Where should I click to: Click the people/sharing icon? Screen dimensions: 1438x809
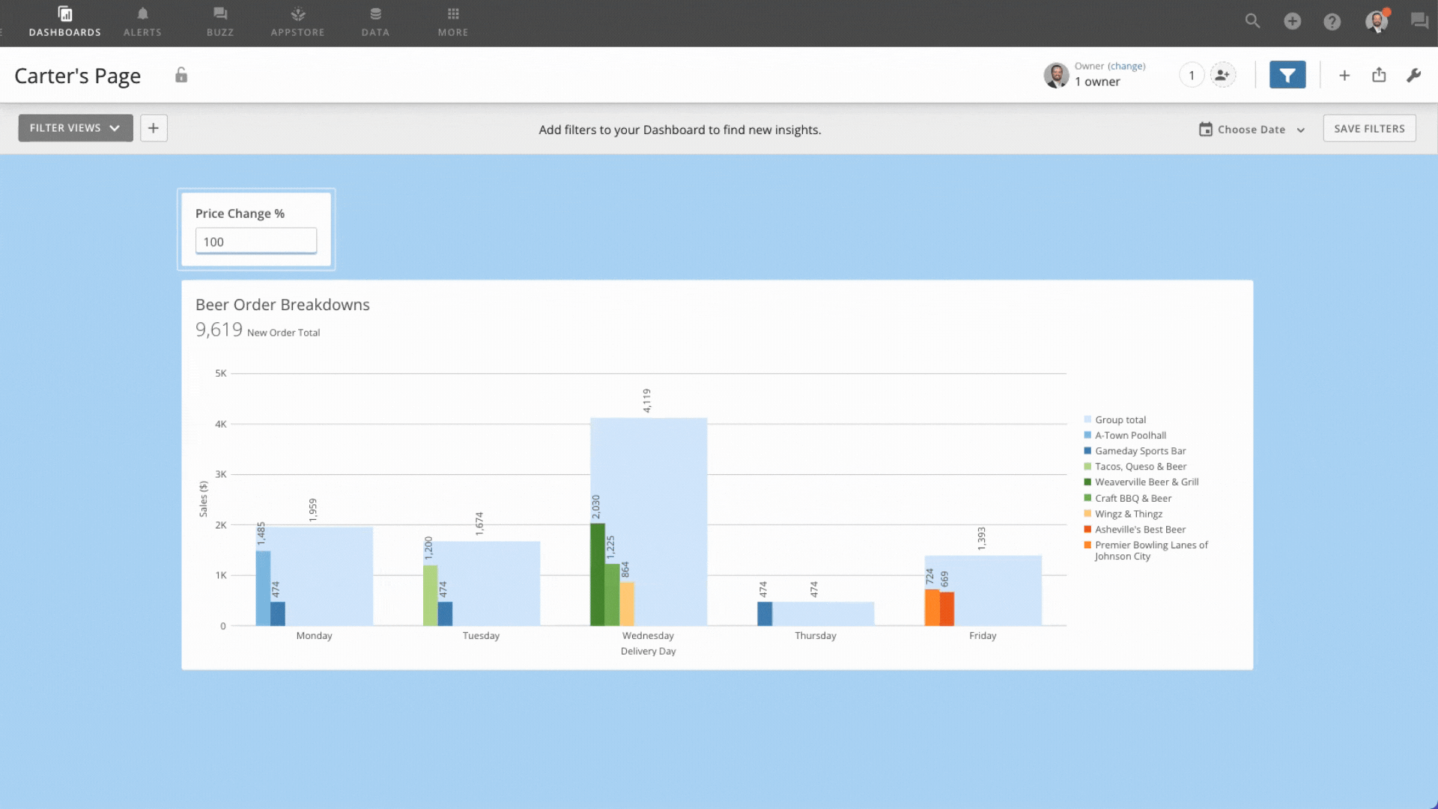[1223, 75]
